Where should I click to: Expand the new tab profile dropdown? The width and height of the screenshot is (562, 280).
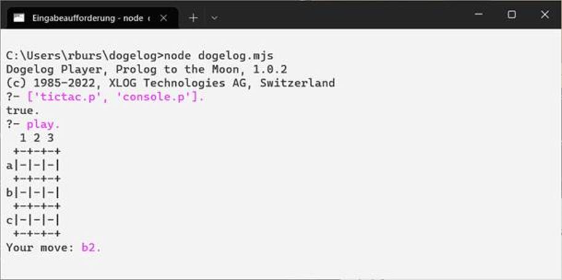tap(215, 18)
